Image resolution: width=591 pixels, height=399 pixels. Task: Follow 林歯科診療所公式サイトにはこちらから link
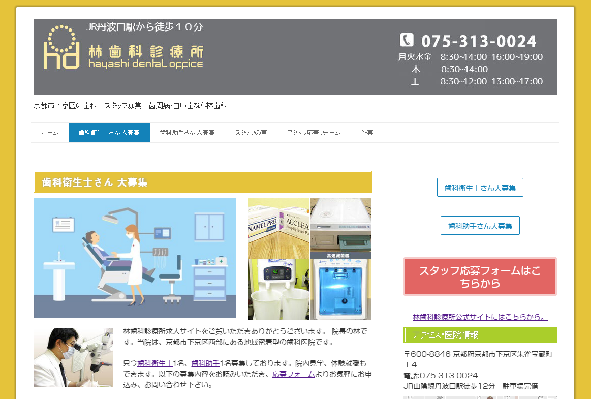480,317
